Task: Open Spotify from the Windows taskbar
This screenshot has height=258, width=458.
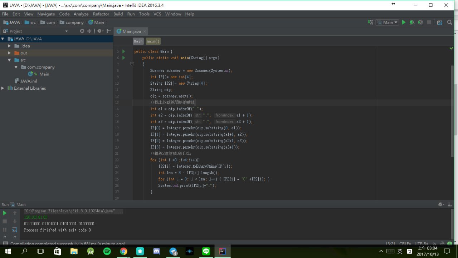Action: [x=107, y=251]
